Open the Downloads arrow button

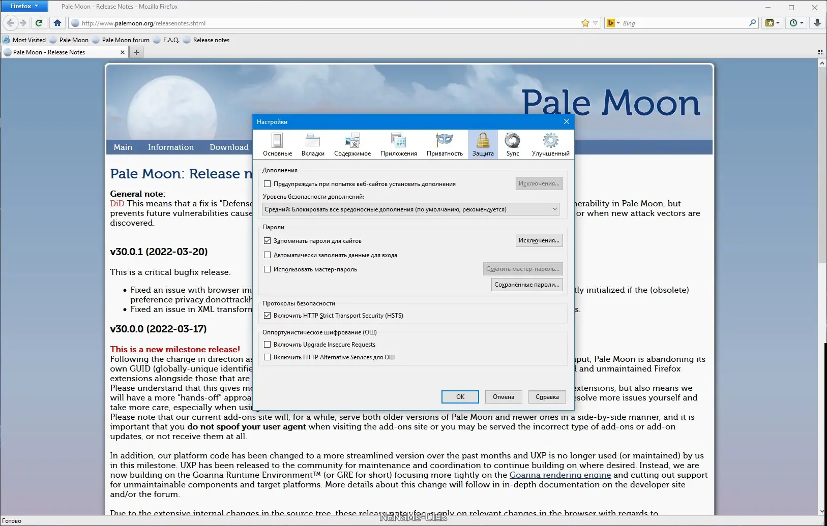point(817,23)
